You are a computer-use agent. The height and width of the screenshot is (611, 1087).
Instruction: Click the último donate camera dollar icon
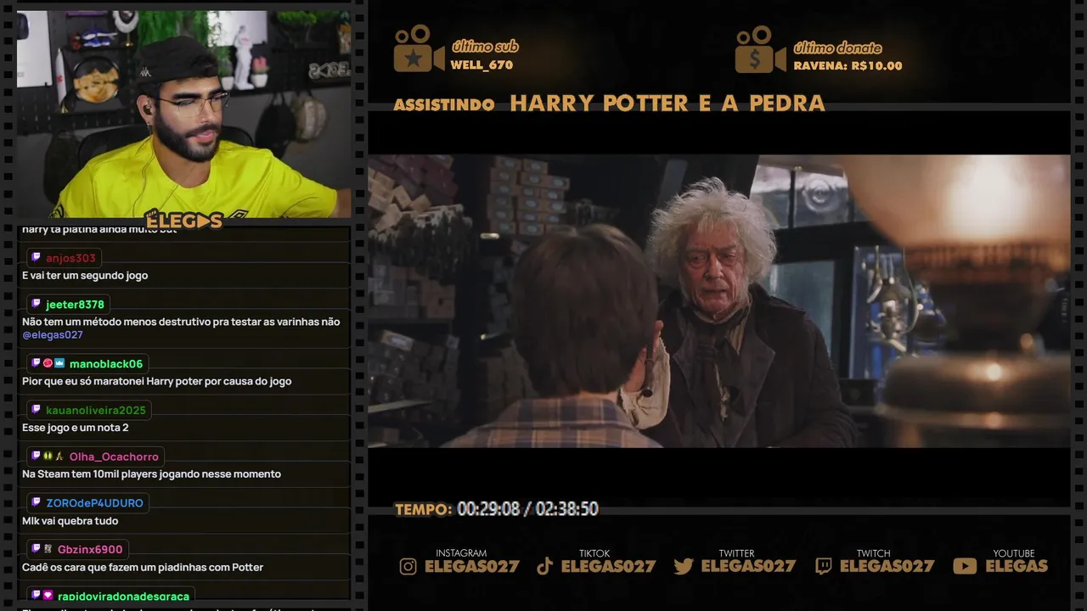pos(760,49)
